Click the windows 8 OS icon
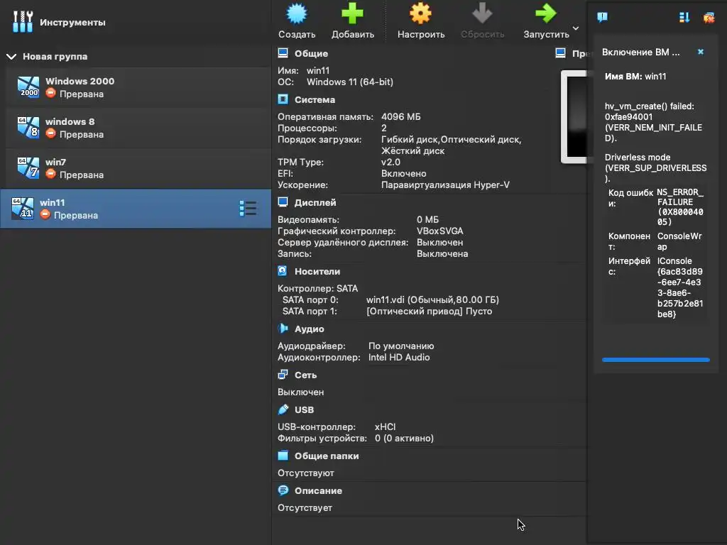 (28, 128)
